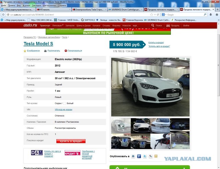The image size is (220, 169).
Task: Click the Tesla breadcrumb link
Action: (x=65, y=37)
